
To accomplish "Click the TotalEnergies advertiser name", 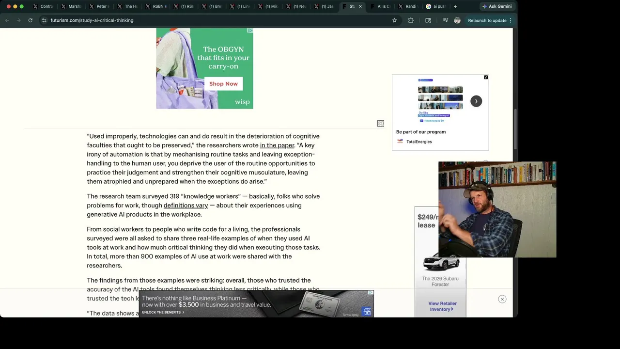I will [419, 142].
